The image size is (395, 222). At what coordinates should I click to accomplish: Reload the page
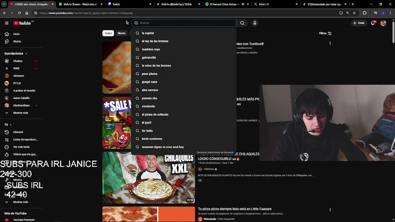click(19, 13)
